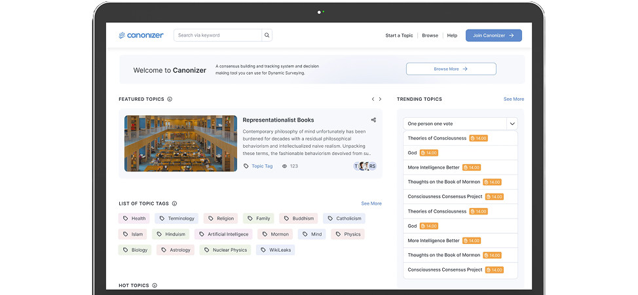Click the Browse More button
Screen dimensions: 638x295
click(x=451, y=69)
